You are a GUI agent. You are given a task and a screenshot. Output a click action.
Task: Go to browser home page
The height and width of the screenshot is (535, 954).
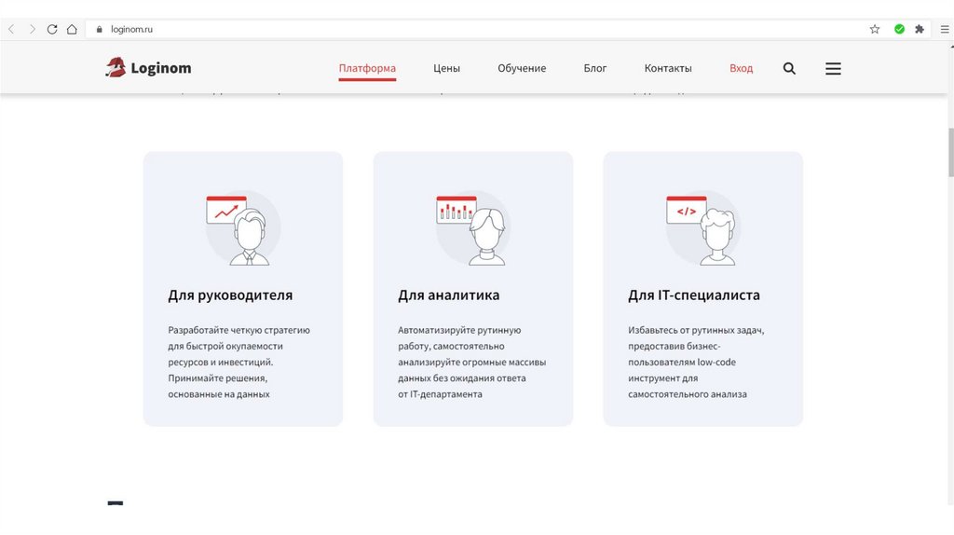coord(72,29)
